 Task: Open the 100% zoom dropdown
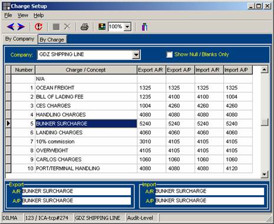click(127, 27)
